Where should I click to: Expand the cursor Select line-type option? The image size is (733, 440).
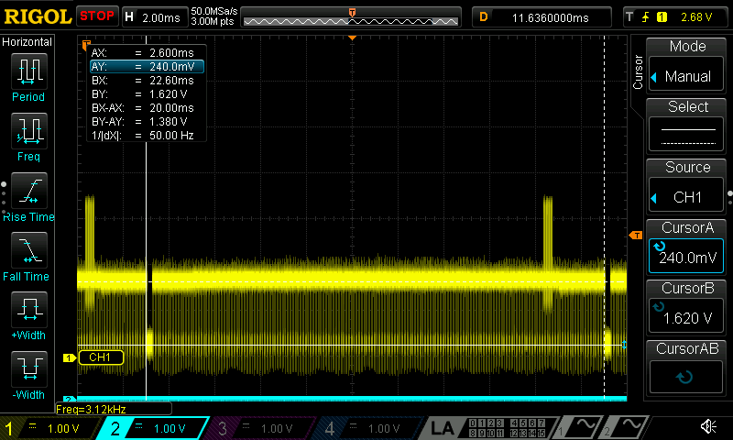687,136
